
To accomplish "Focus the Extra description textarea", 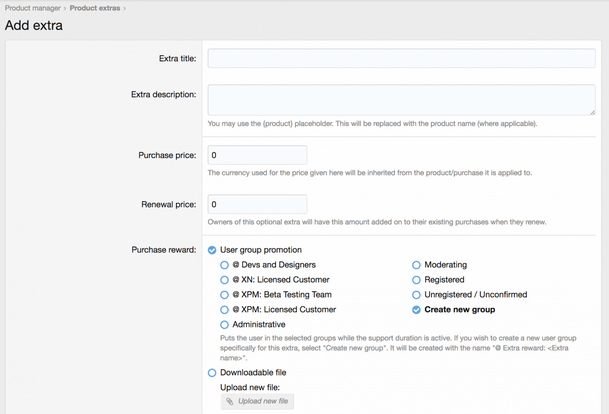I will [401, 100].
